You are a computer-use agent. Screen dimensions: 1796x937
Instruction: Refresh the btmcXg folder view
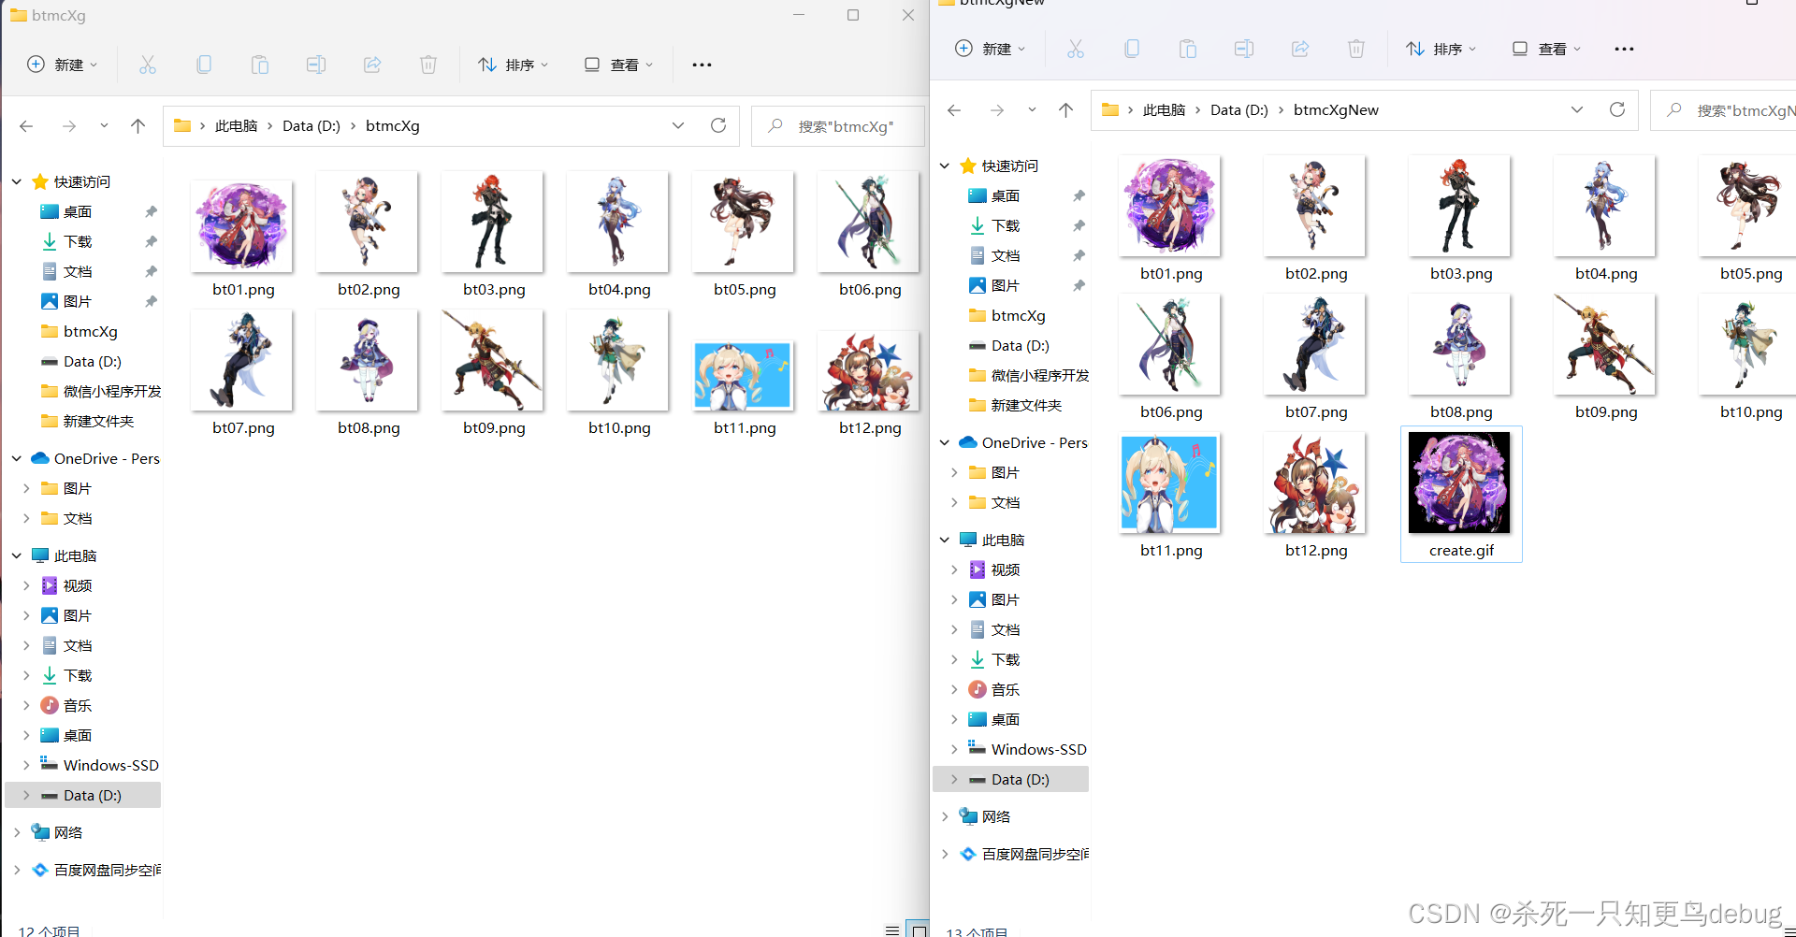(718, 125)
